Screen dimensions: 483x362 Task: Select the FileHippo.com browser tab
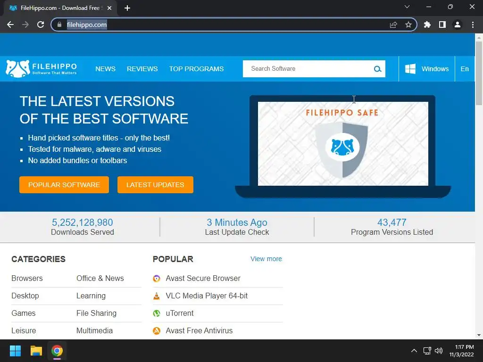coord(60,8)
